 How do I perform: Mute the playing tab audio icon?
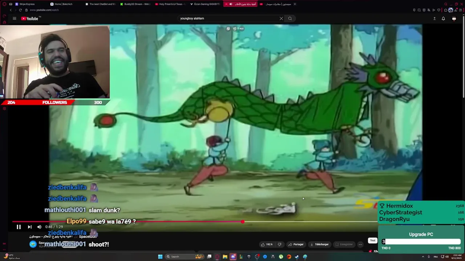pyautogui.click(x=231, y=4)
